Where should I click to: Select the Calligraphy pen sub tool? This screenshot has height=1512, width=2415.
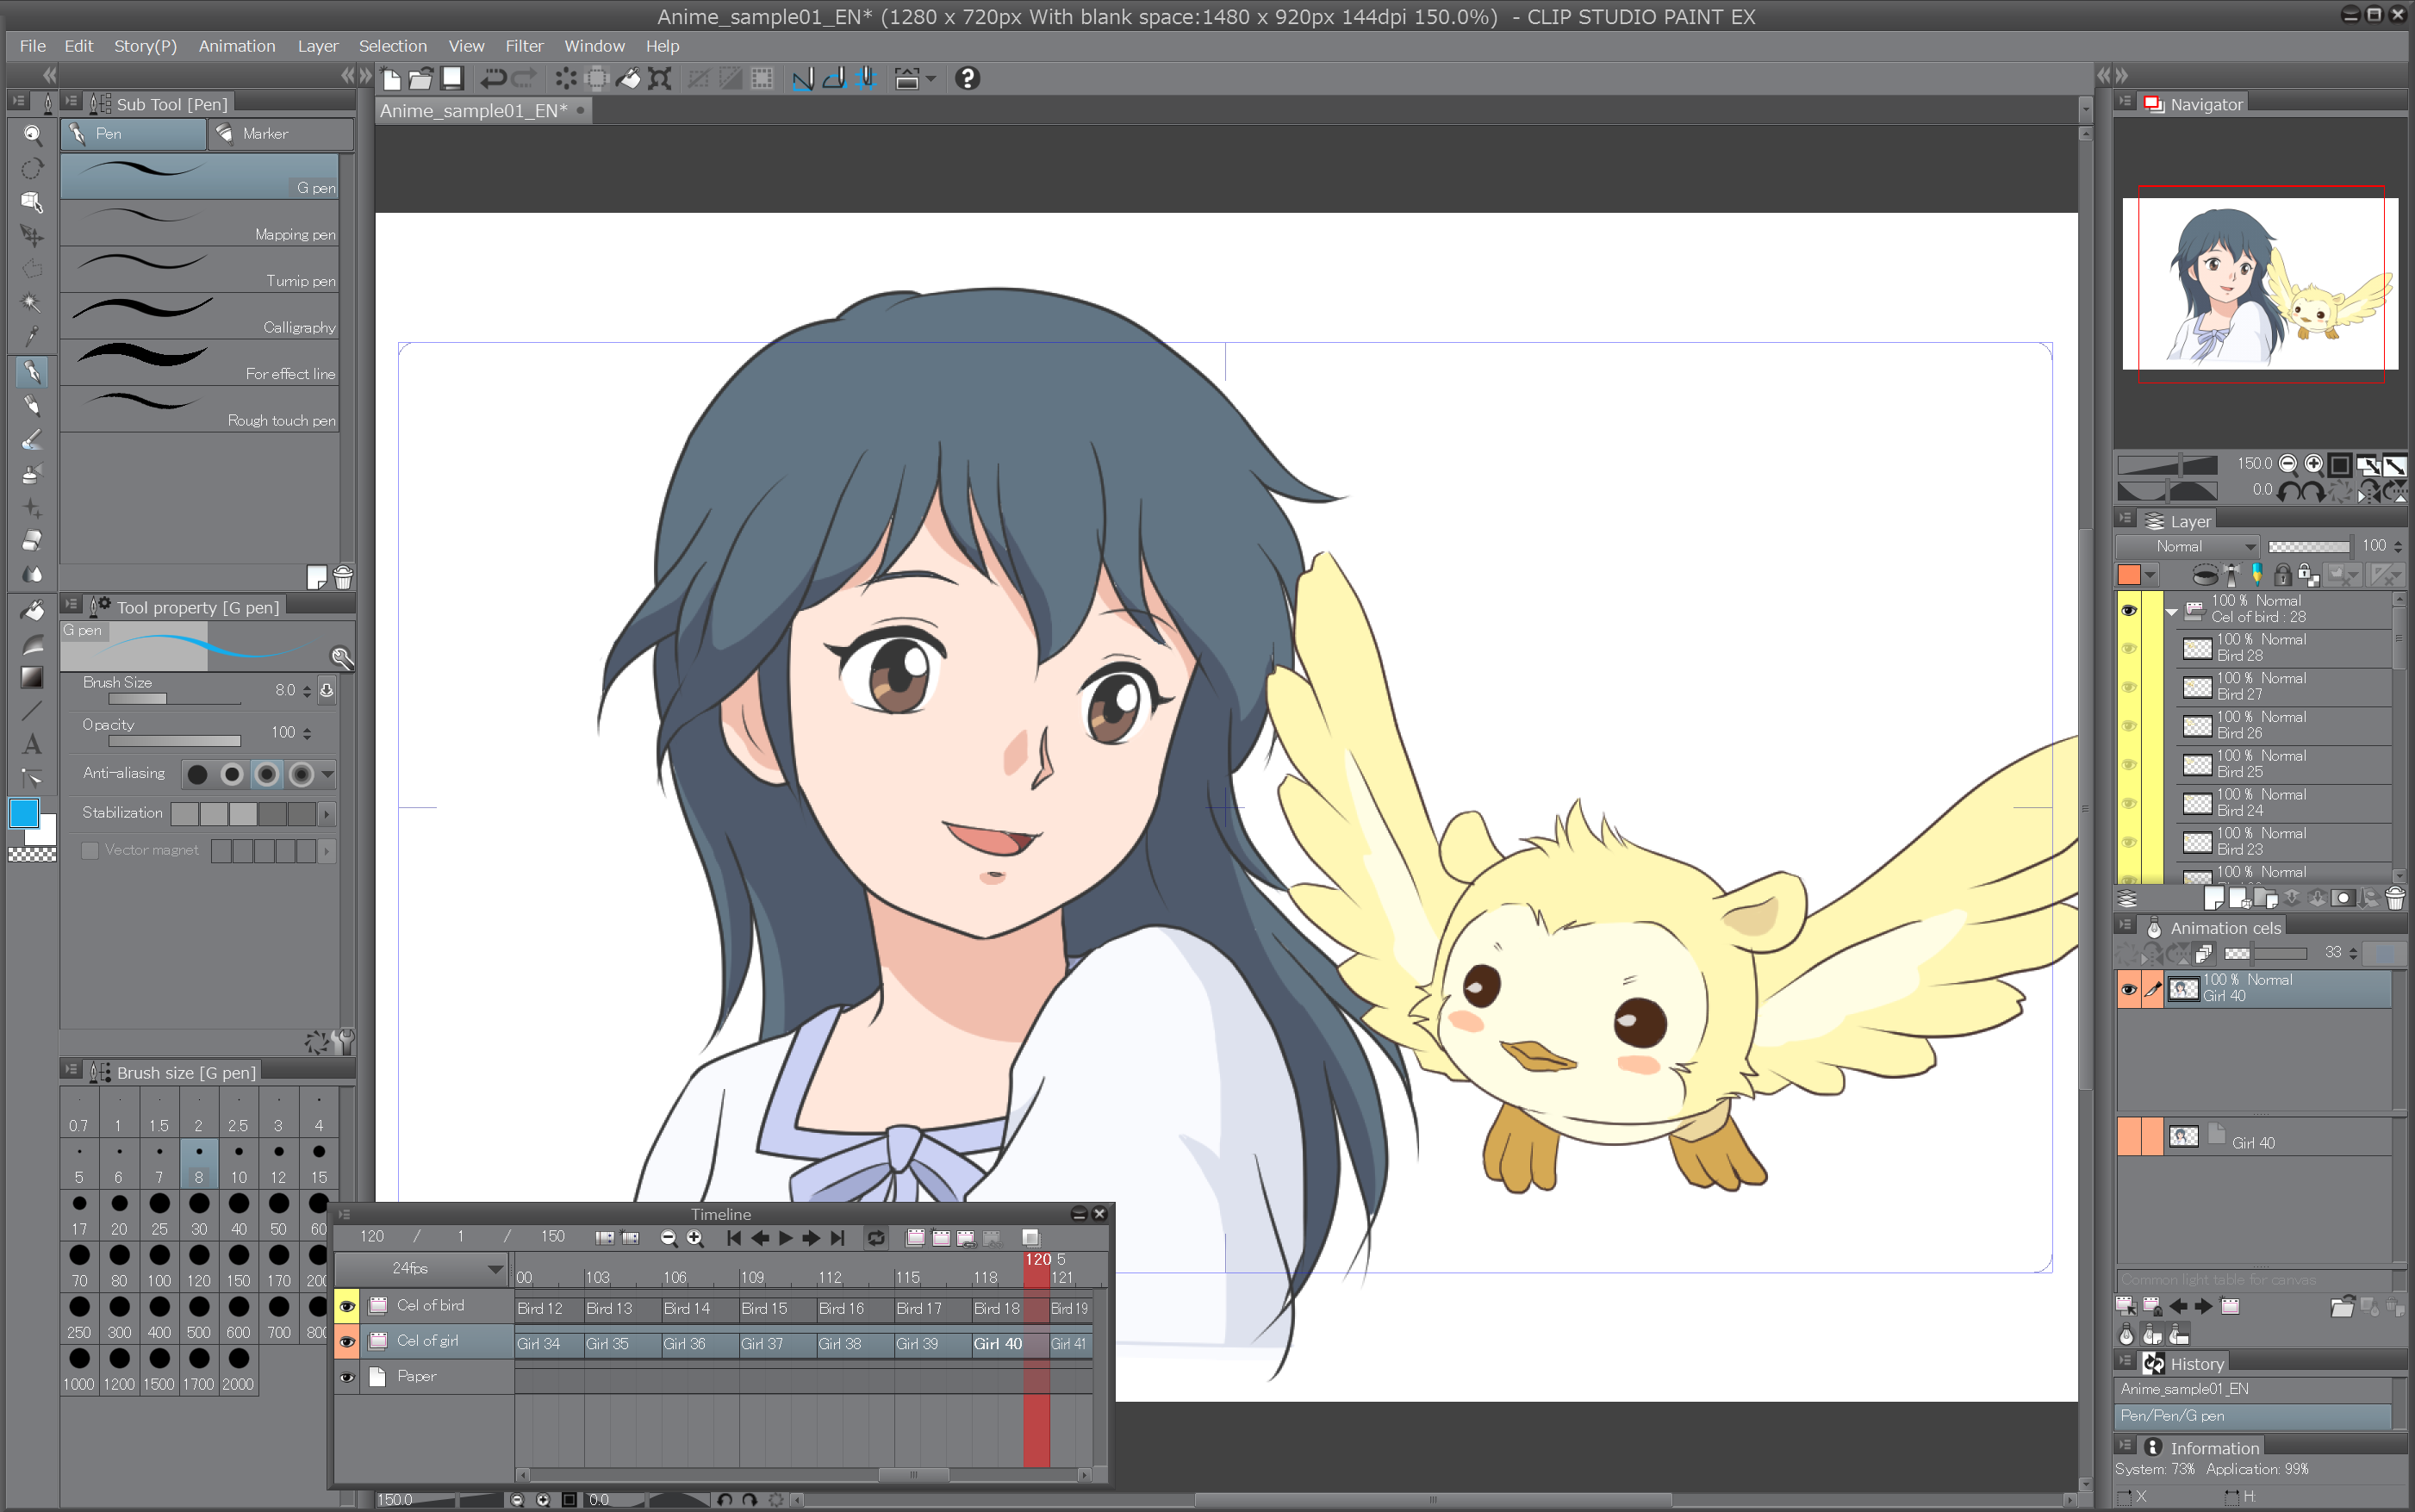[x=200, y=315]
